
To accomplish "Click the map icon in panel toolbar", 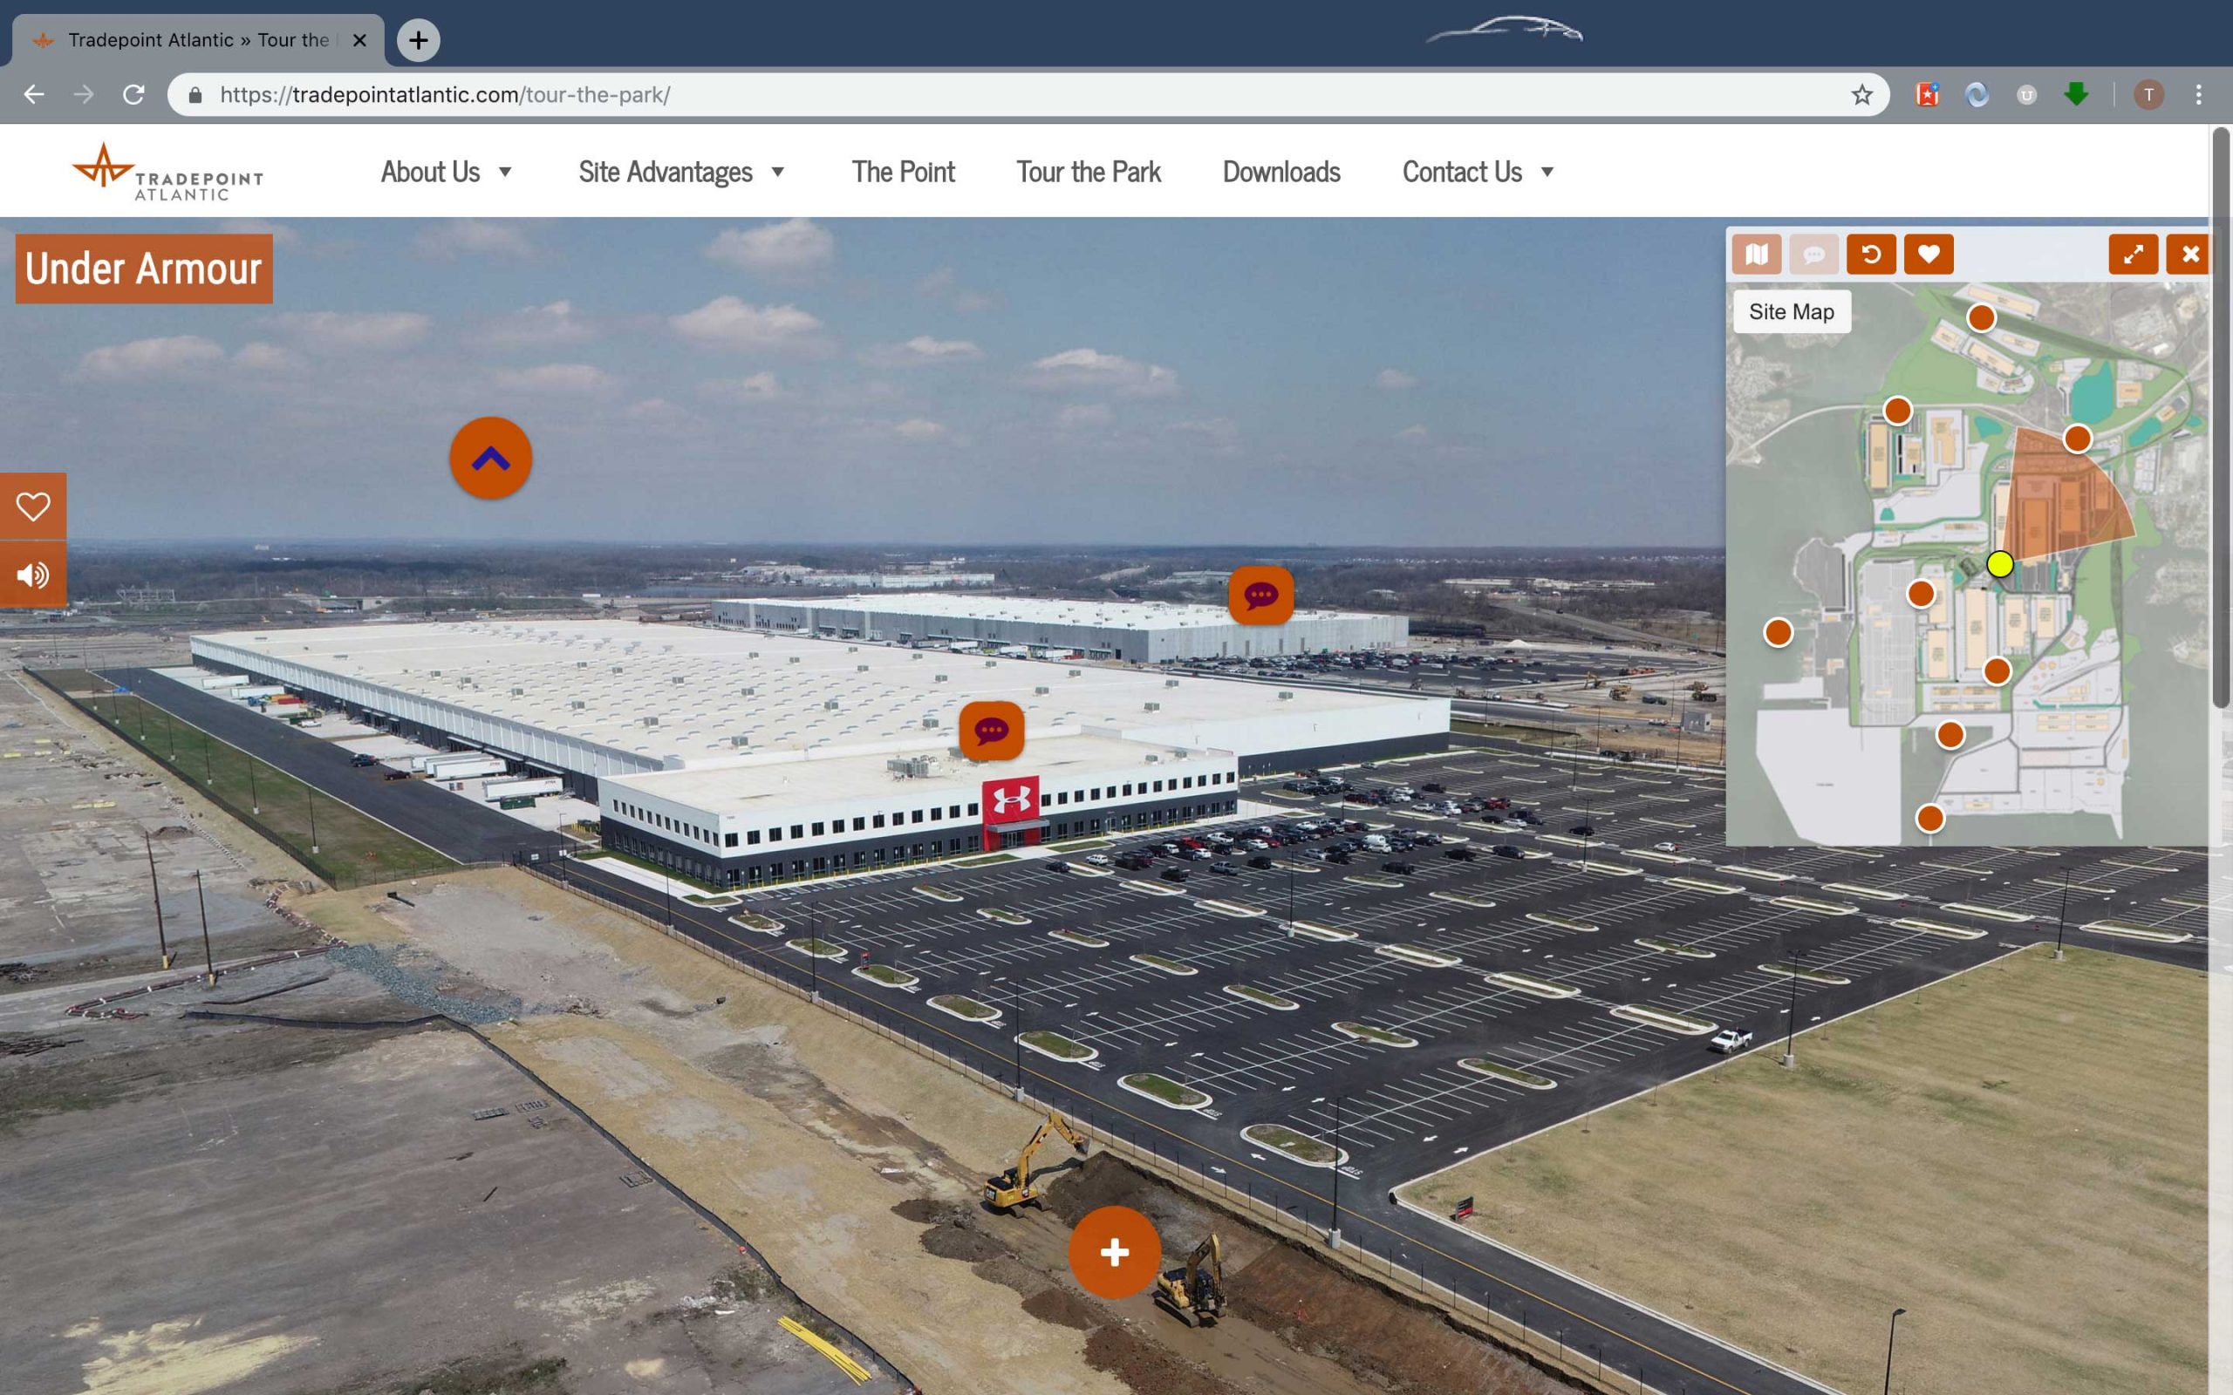I will [x=1756, y=255].
